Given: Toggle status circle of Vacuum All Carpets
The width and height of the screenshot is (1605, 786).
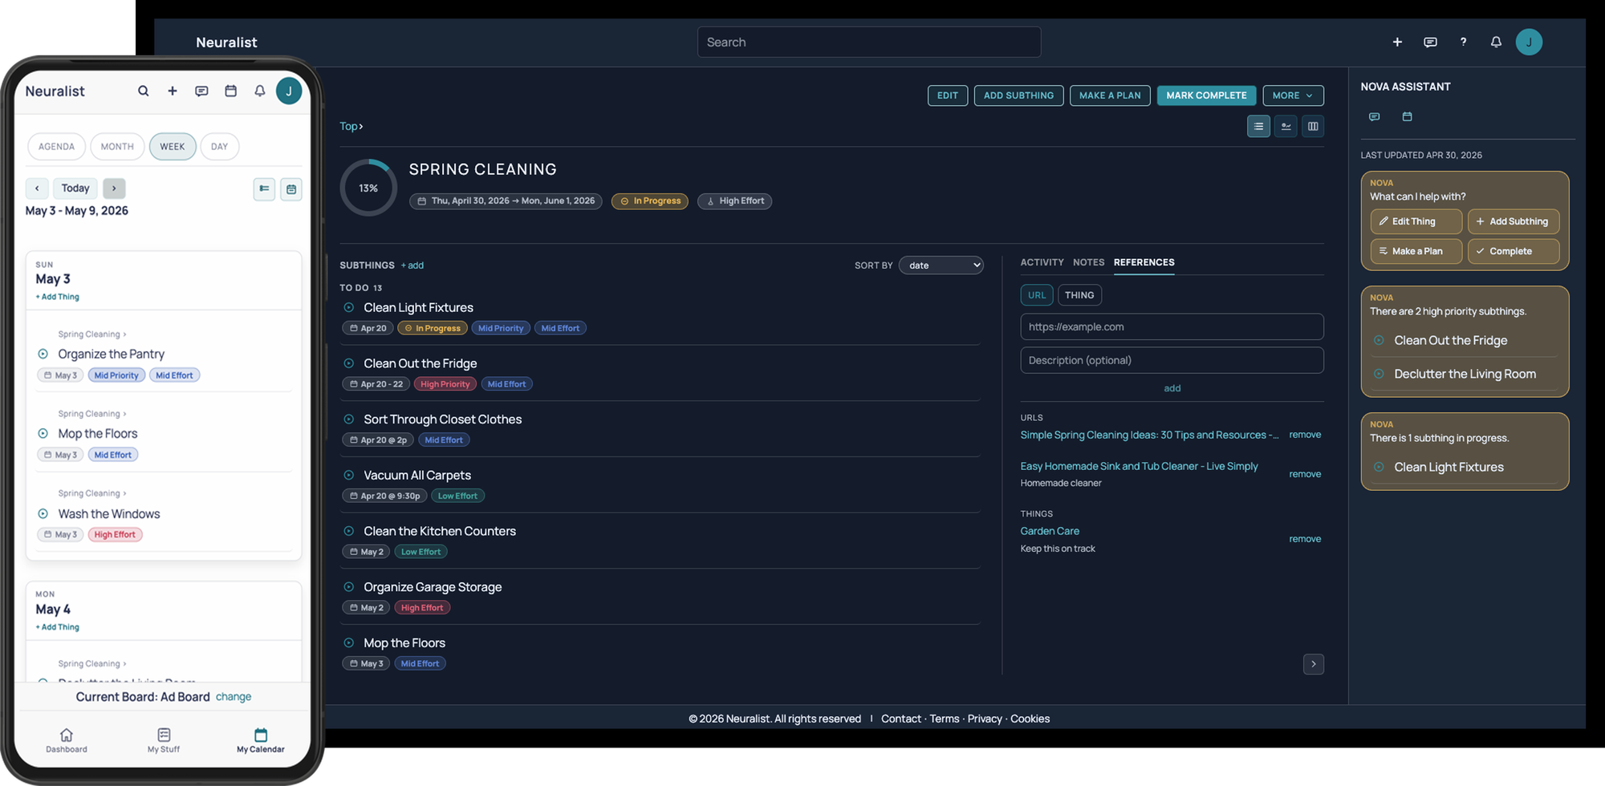Looking at the screenshot, I should pyautogui.click(x=349, y=475).
